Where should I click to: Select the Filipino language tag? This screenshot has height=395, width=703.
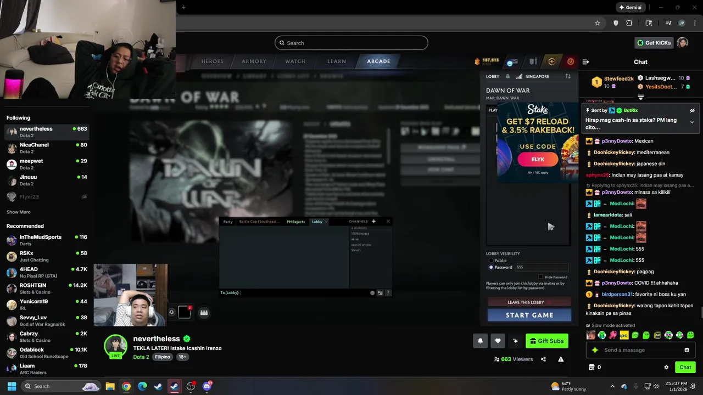coord(163,357)
